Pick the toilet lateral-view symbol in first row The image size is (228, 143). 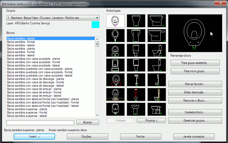coord(156,21)
